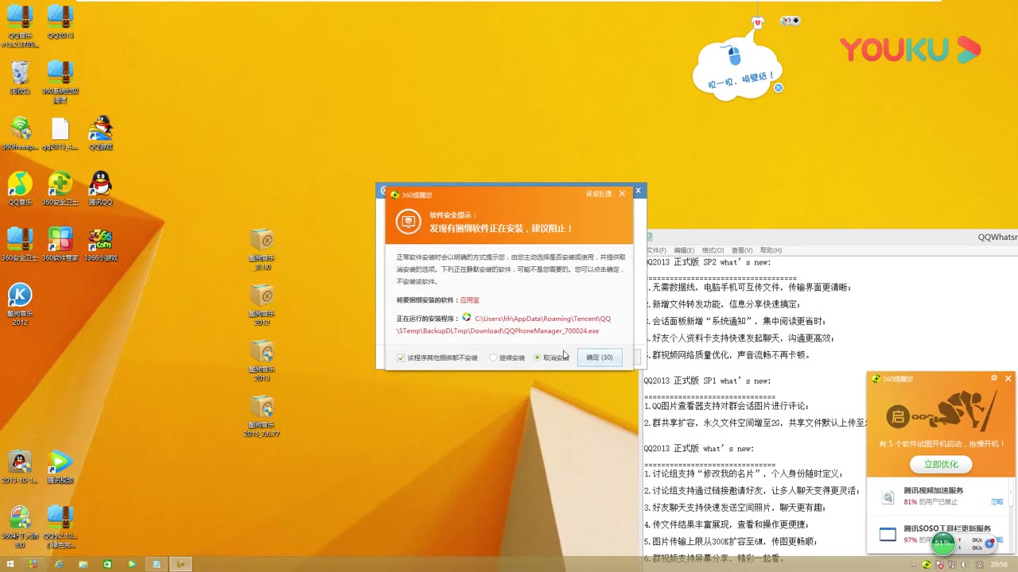Screen dimensions: 1018x572
Task: Open the green Store taskbar icon
Action: [x=107, y=564]
